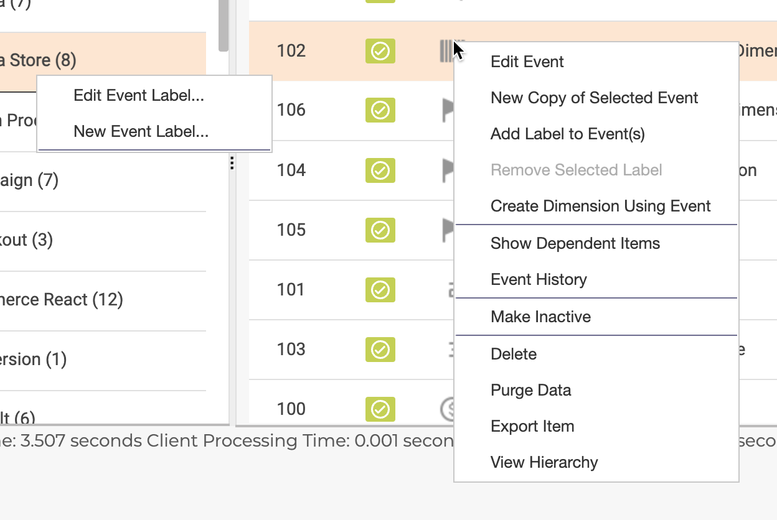This screenshot has height=520, width=777.
Task: Click the active status icon for event 102
Action: pyautogui.click(x=380, y=51)
